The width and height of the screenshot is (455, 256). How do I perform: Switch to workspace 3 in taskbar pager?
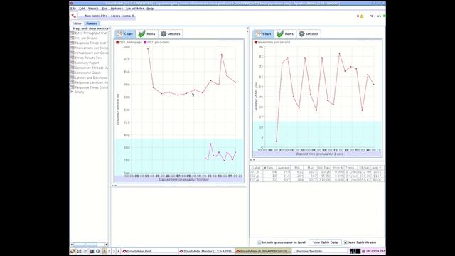[x=114, y=251]
